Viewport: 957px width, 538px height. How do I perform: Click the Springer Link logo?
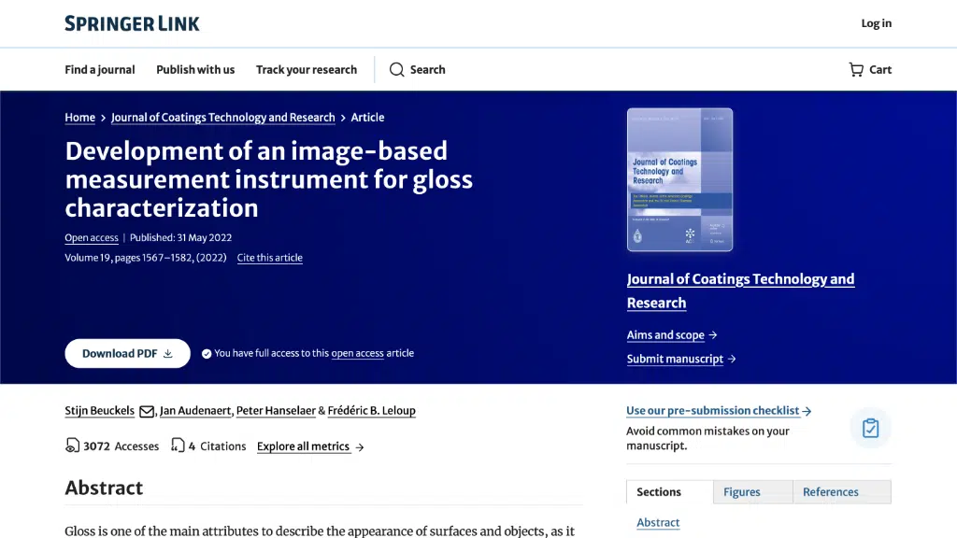point(132,23)
